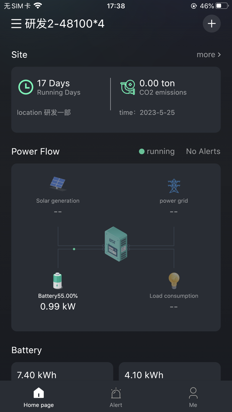Screen dimensions: 232x412
Task: Open the hamburger navigation menu
Action: [16, 24]
